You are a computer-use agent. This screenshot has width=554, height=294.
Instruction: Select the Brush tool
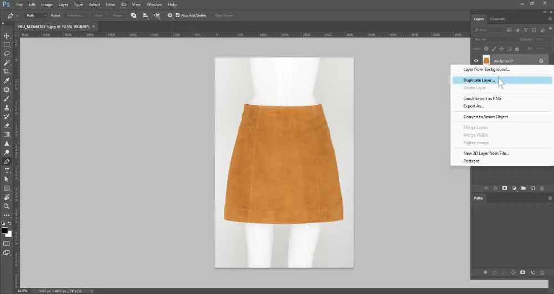pos(6,99)
